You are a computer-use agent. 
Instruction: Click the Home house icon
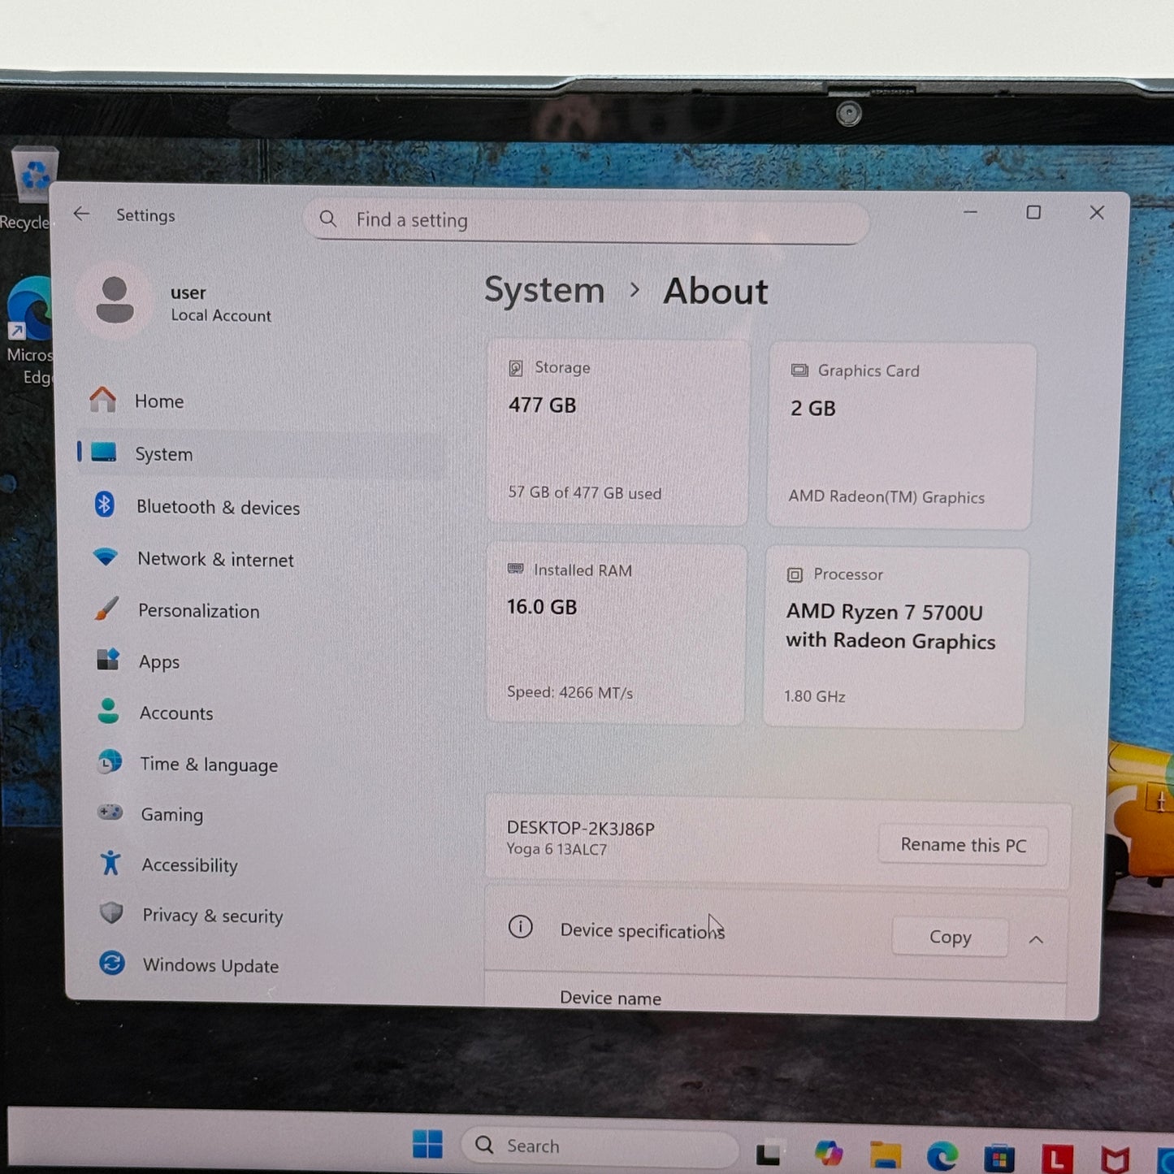(102, 399)
